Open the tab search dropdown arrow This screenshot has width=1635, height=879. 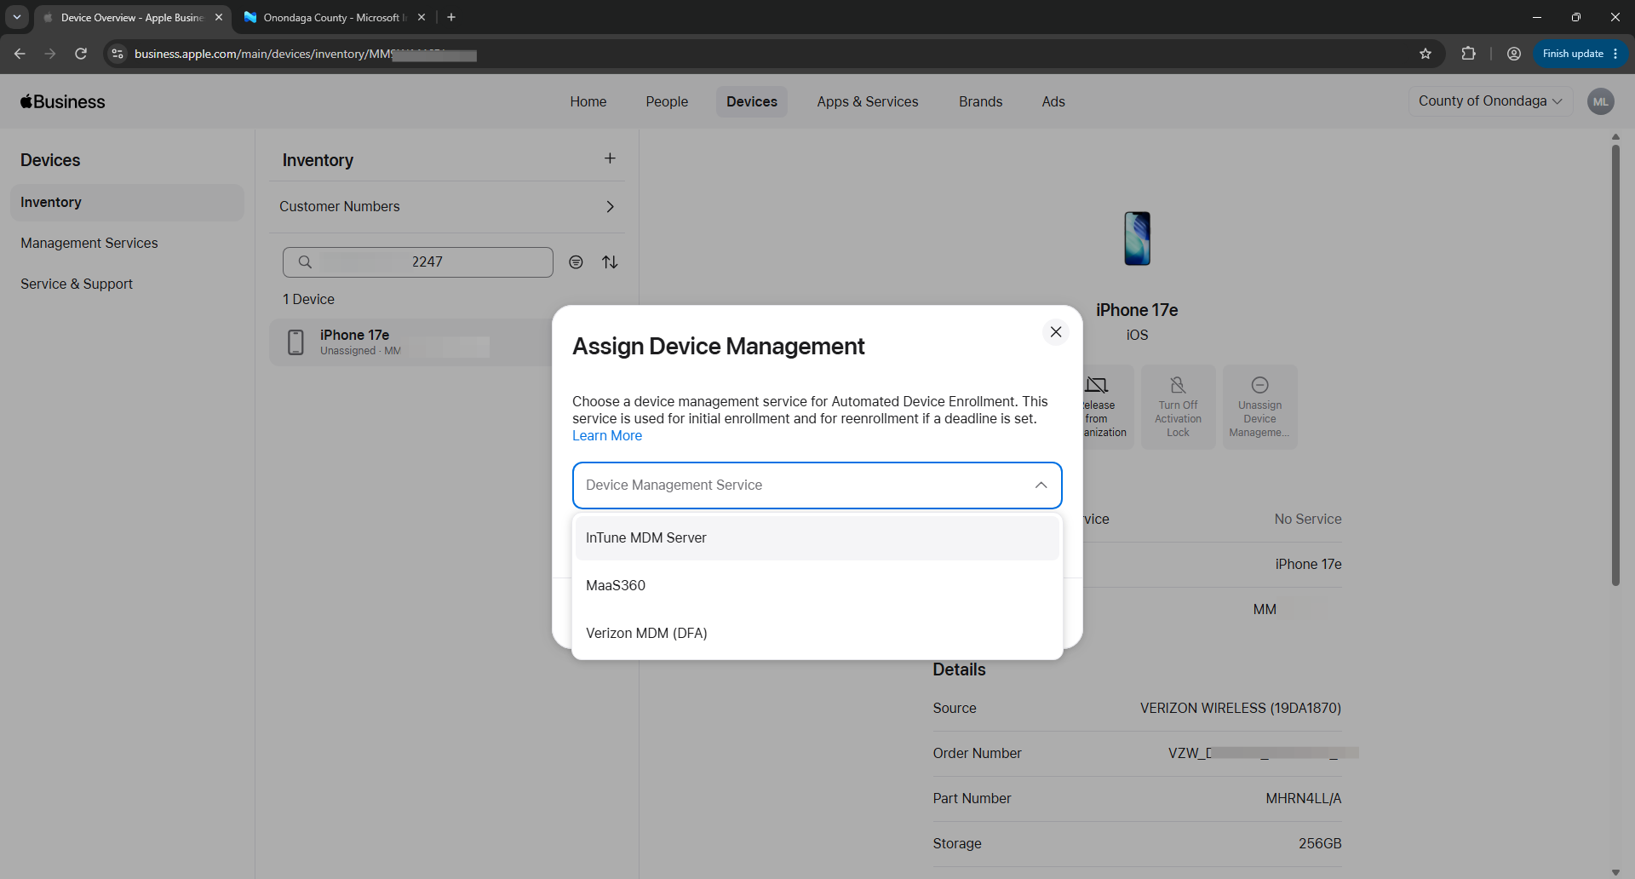17,17
